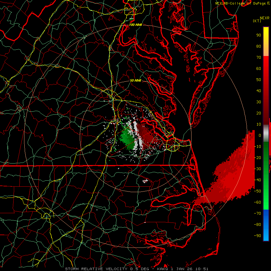Viewport: 271px width, 271px height.
Task: Click the positive 20 scale value
Action: [259, 113]
